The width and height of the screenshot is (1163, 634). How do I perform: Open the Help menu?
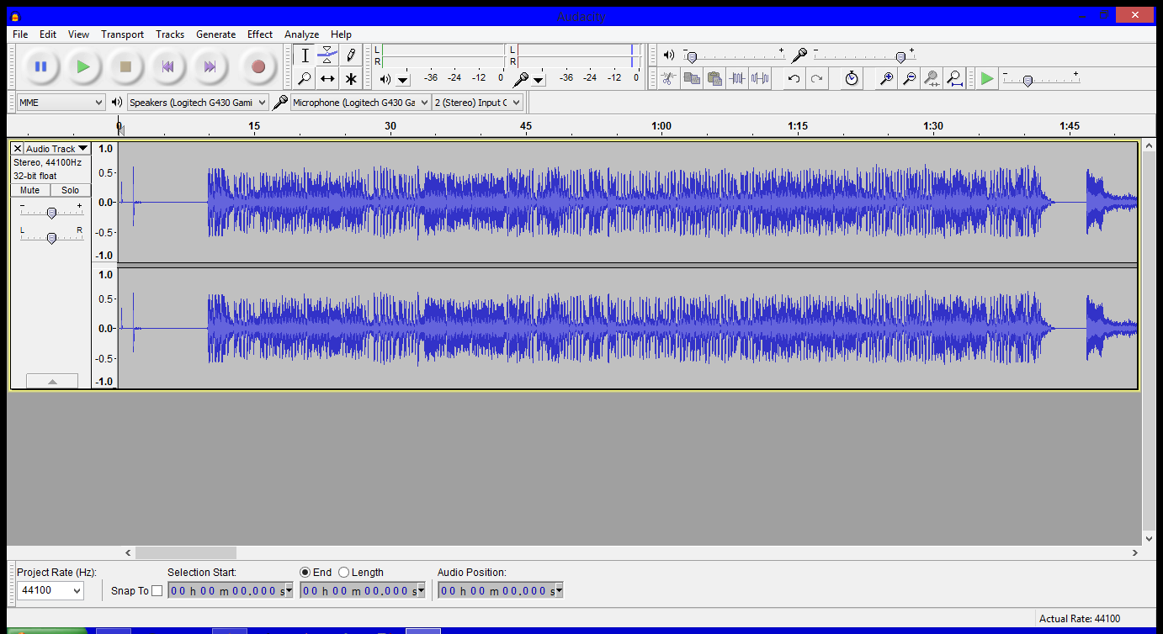(341, 34)
